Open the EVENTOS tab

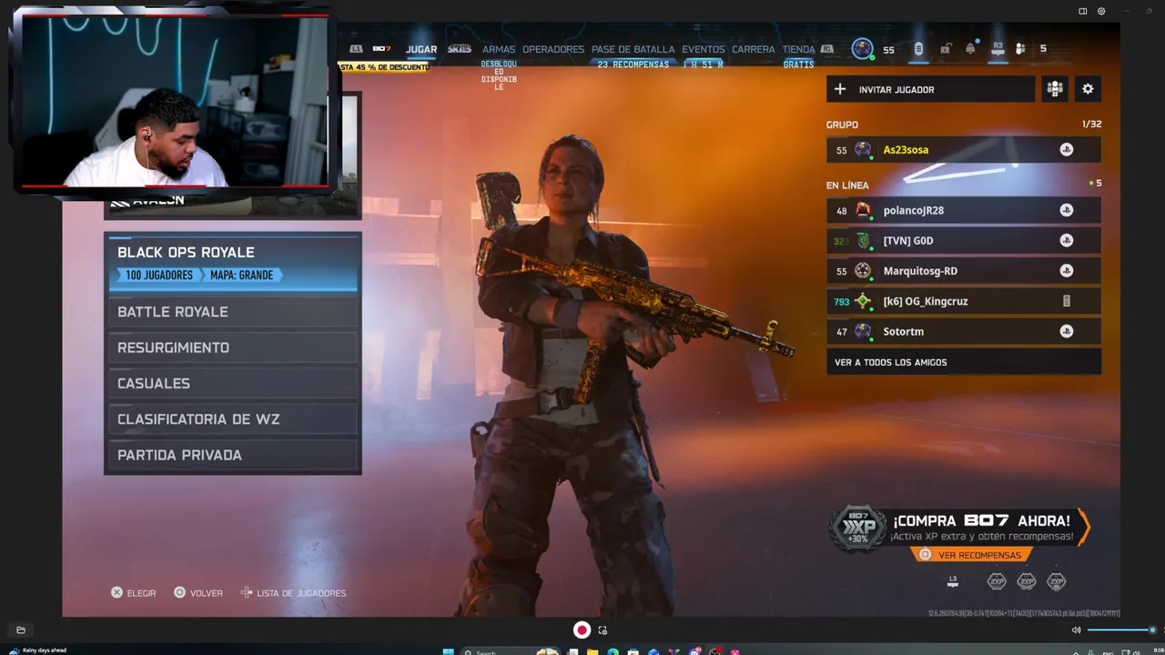tap(704, 49)
